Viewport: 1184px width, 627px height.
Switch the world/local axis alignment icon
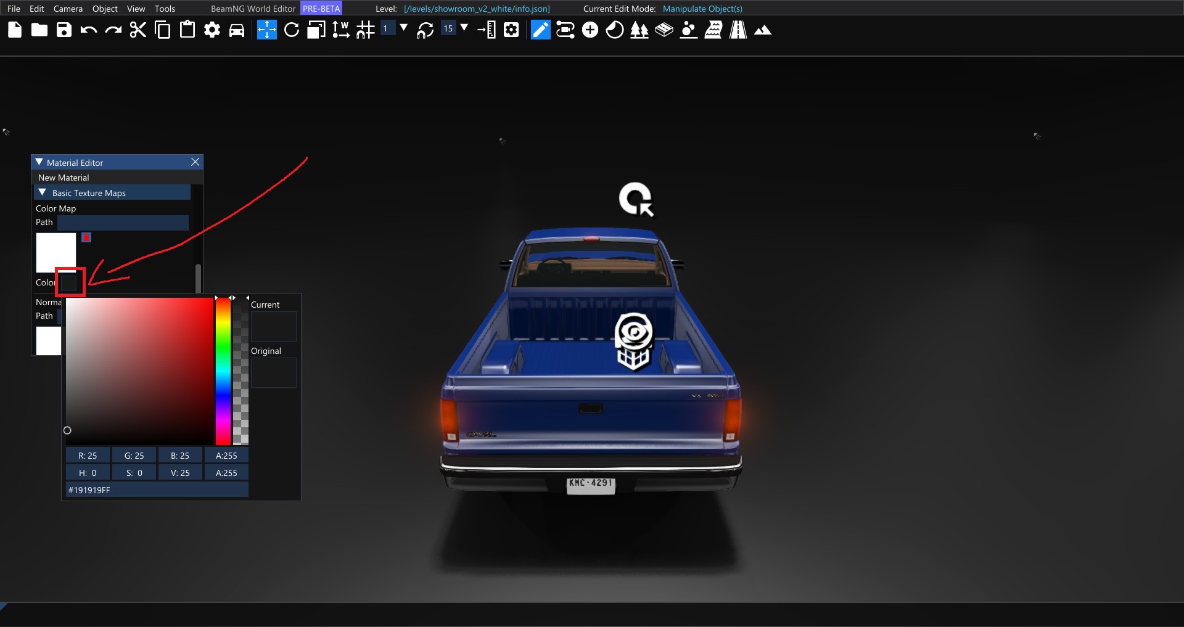pos(340,30)
